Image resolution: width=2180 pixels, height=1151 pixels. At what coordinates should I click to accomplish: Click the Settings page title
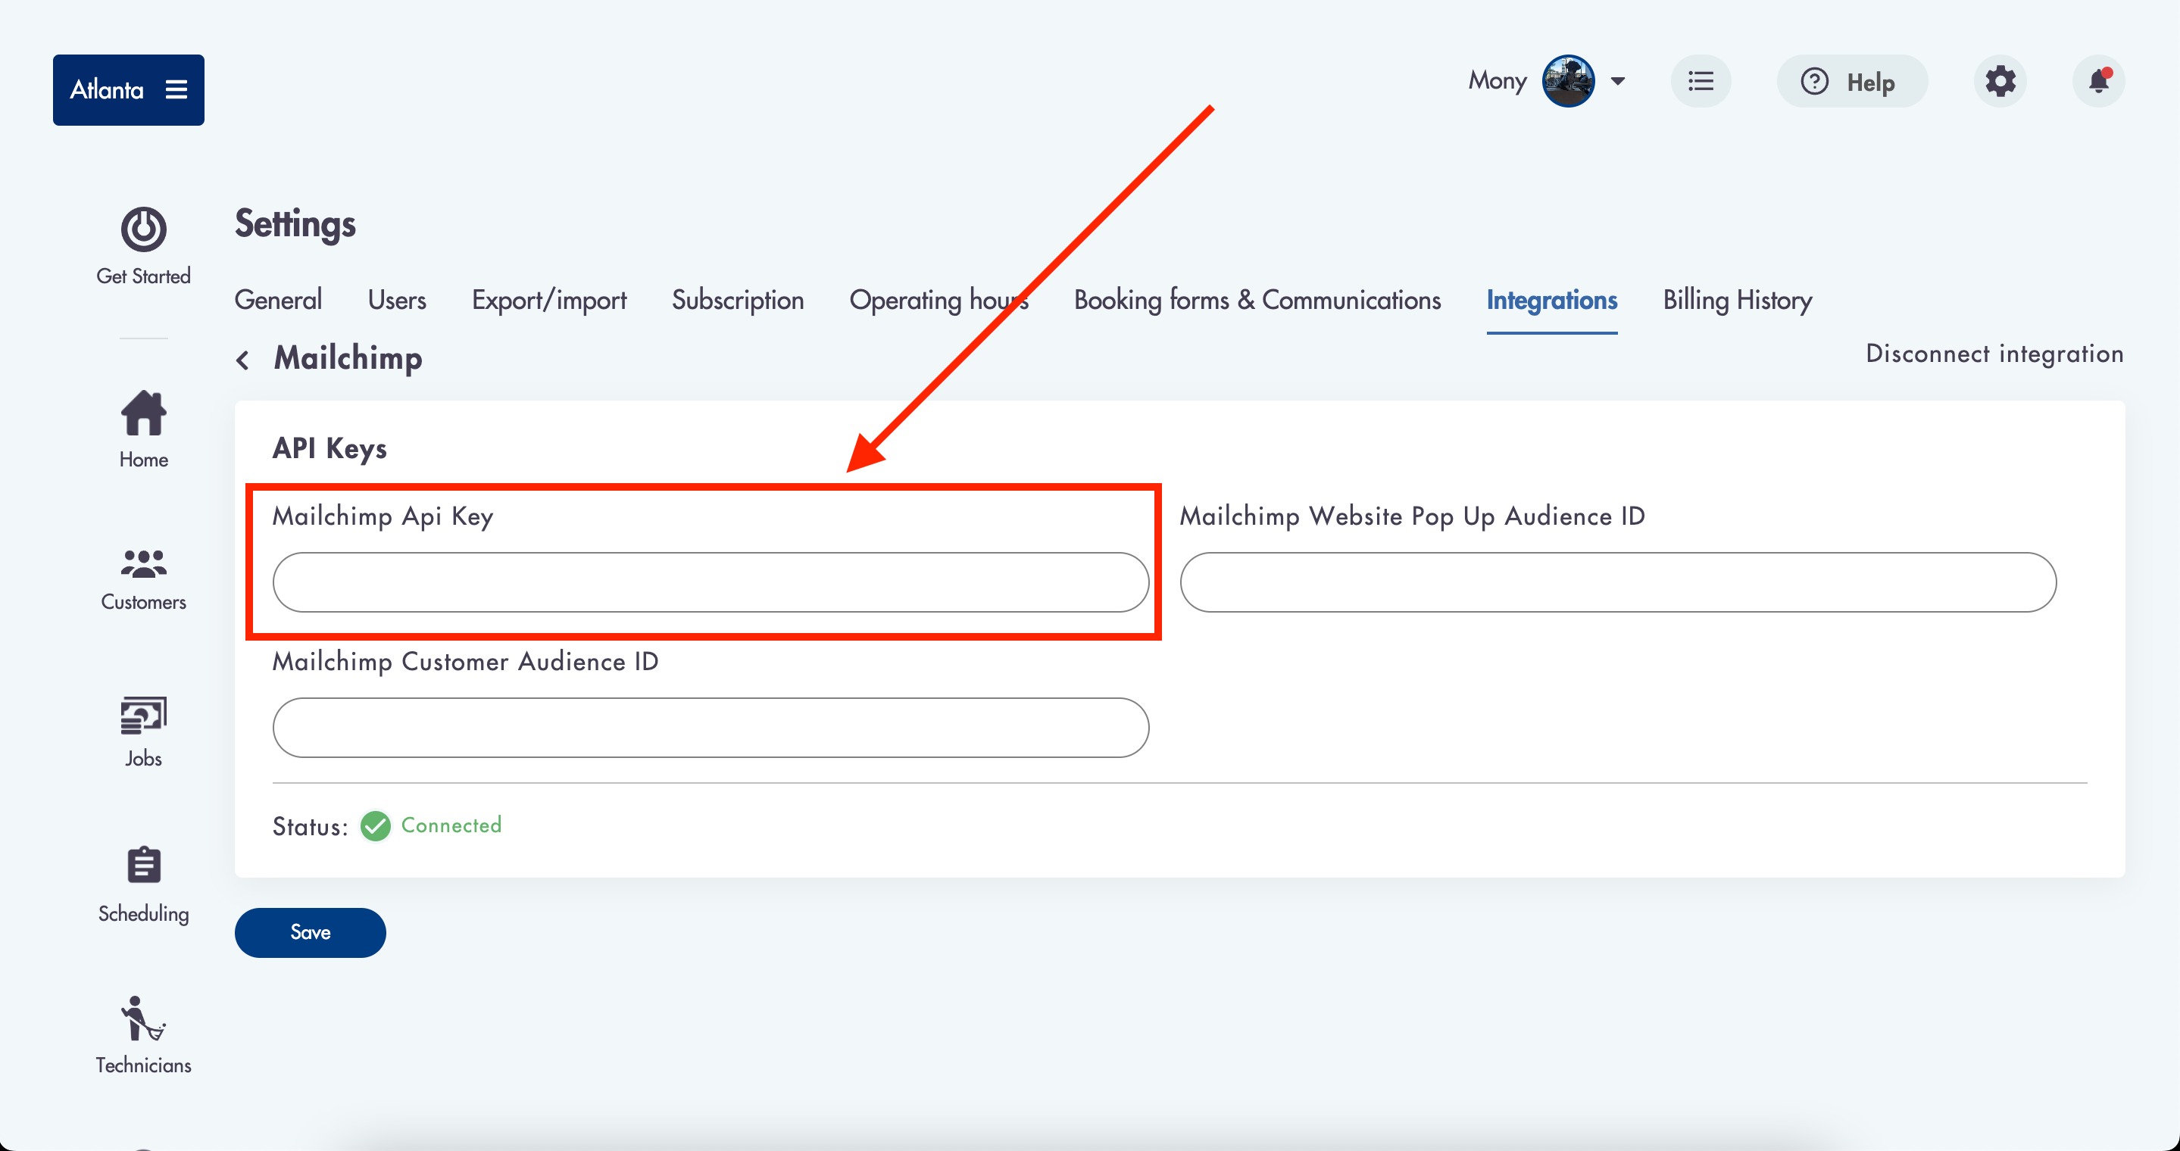(x=295, y=224)
